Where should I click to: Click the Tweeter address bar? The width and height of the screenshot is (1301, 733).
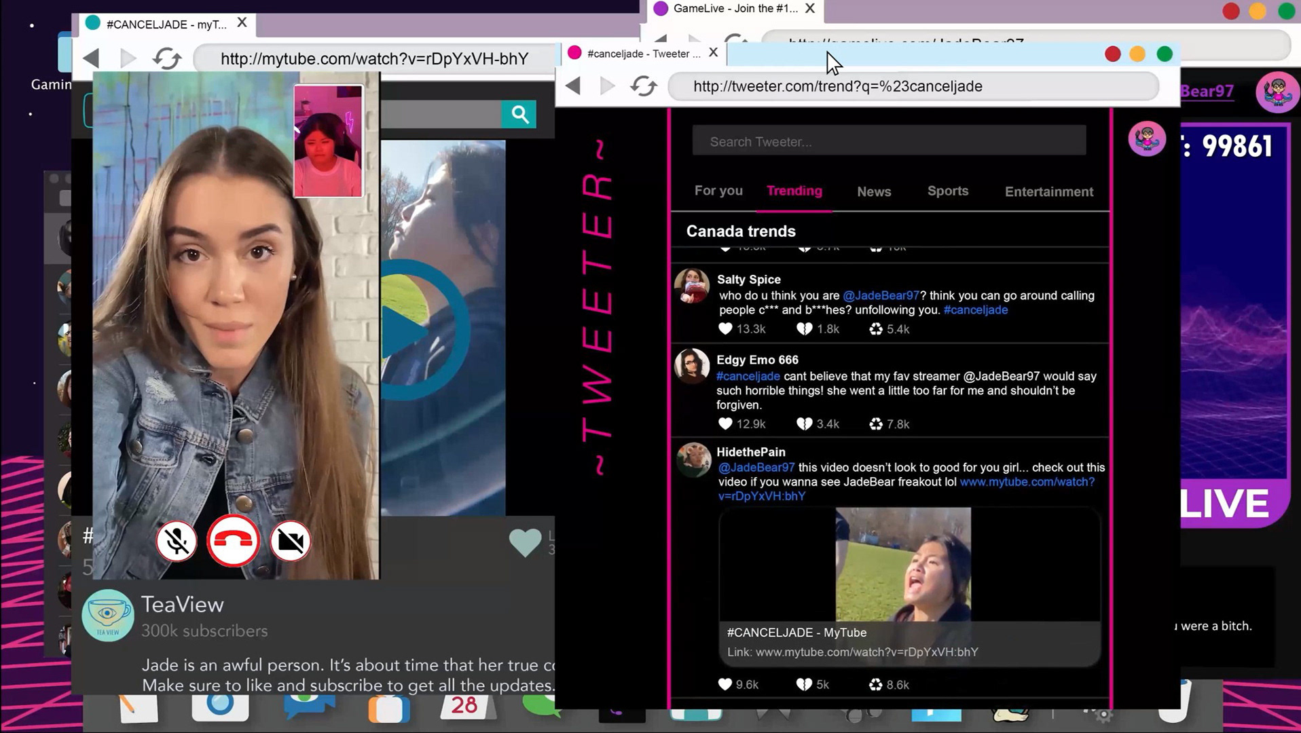point(913,86)
